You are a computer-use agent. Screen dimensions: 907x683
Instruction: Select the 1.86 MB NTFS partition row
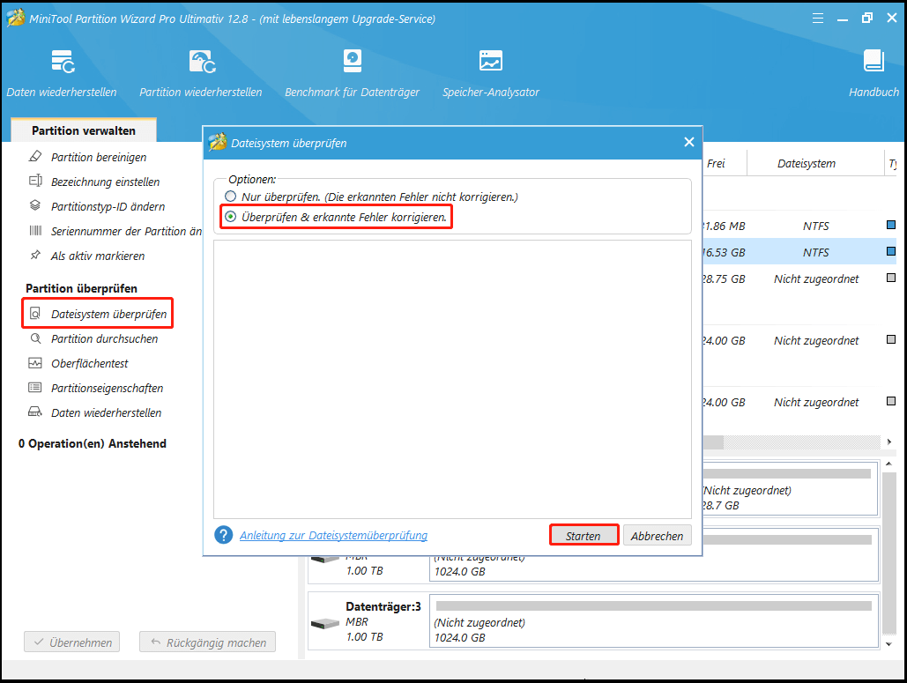(x=799, y=226)
